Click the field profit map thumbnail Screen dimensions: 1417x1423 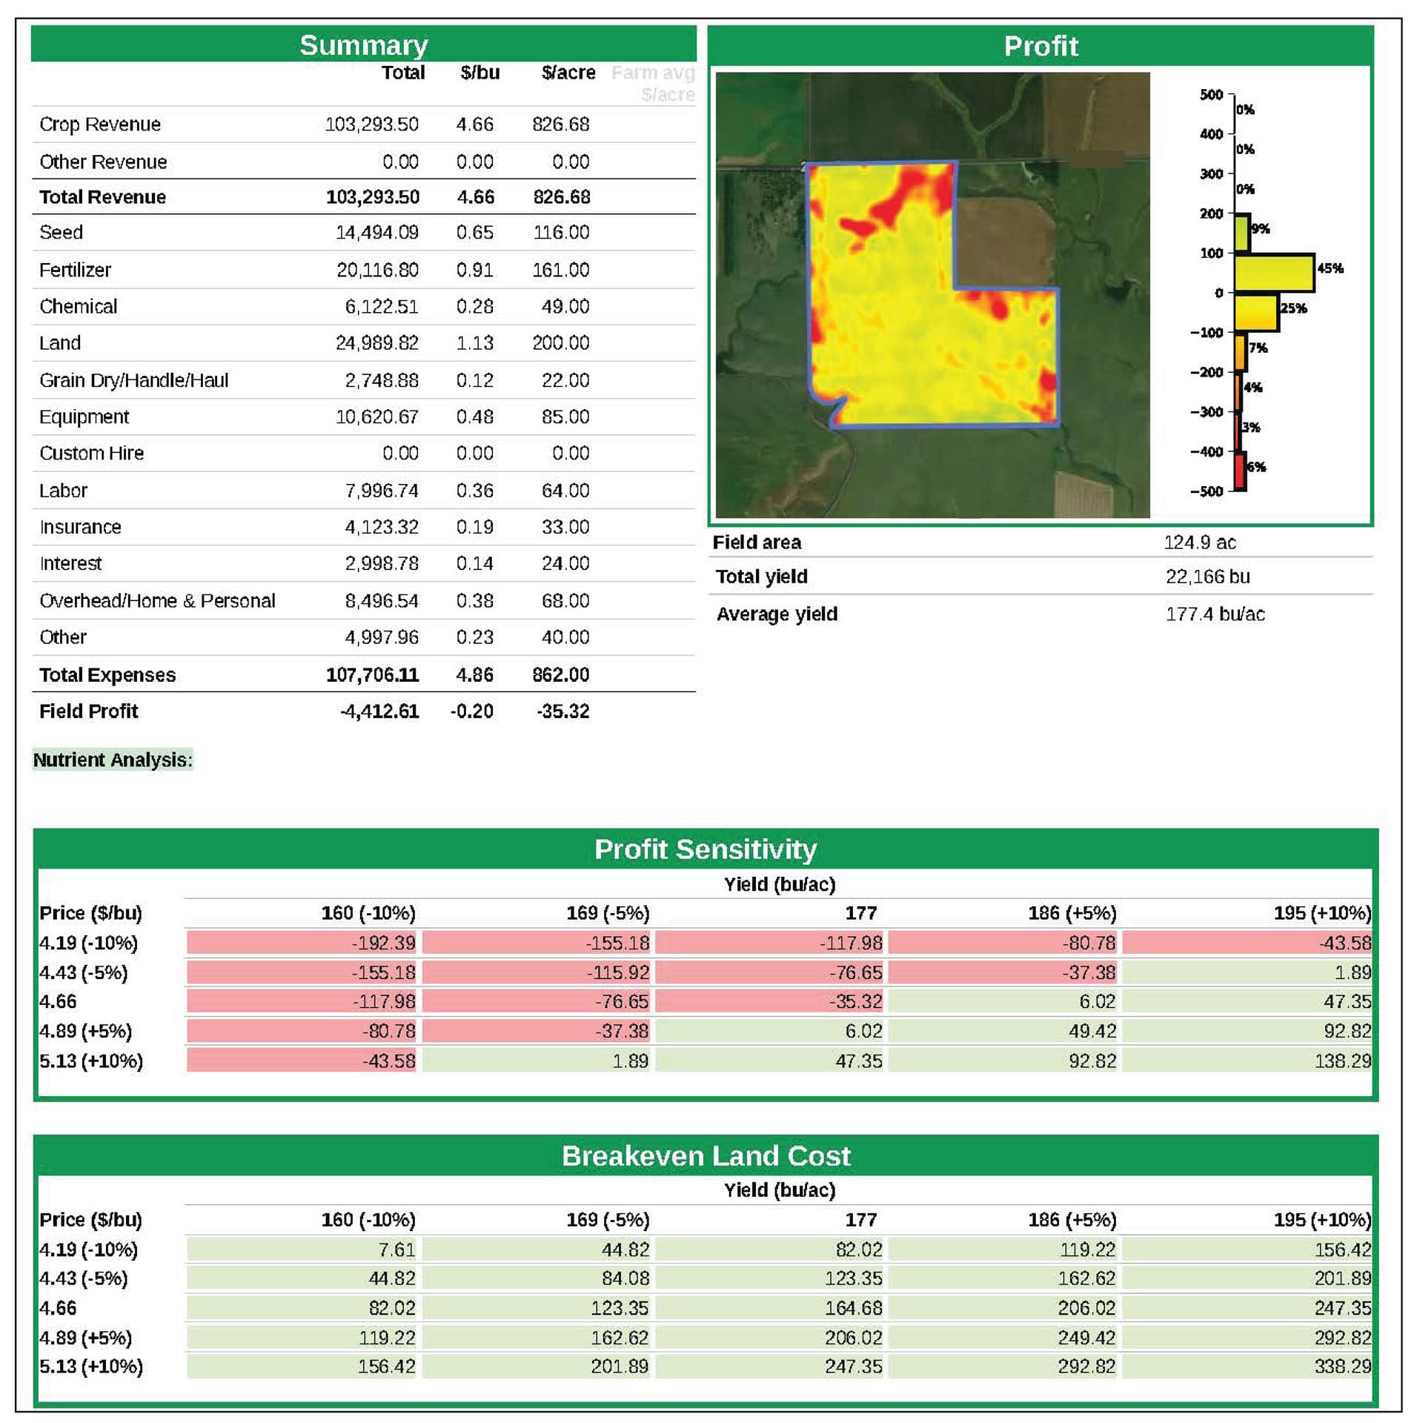tap(932, 294)
